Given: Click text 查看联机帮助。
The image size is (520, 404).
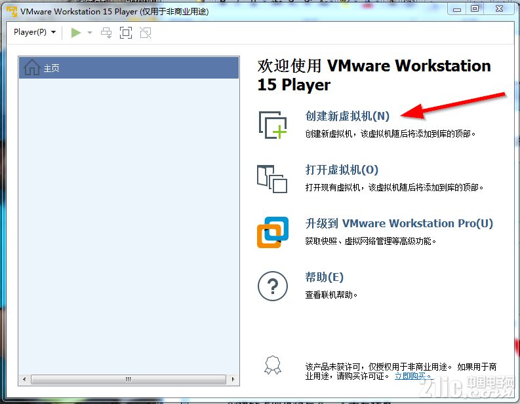Looking at the screenshot, I should (331, 295).
